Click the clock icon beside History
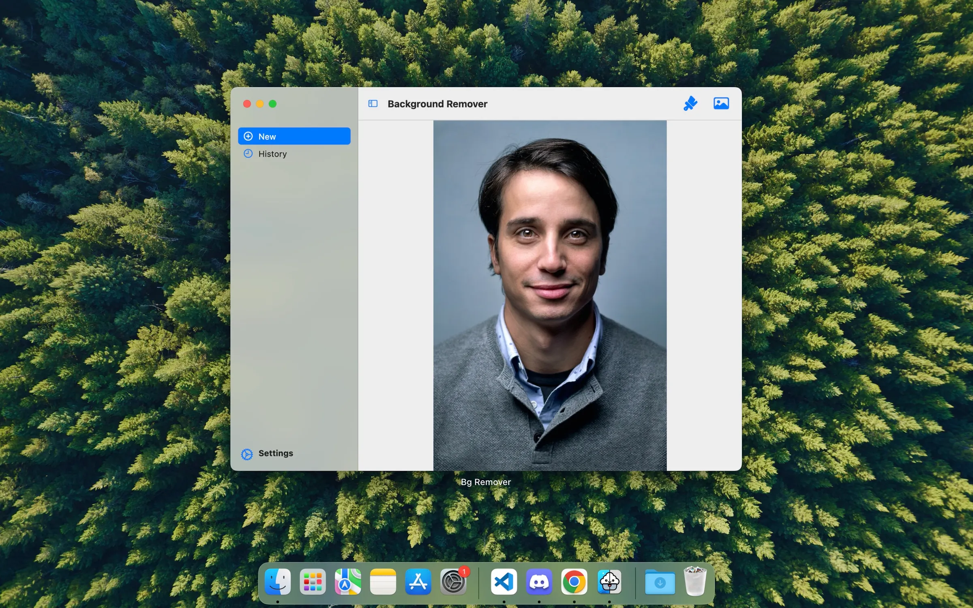Screen dimensions: 973x608 (x=248, y=153)
